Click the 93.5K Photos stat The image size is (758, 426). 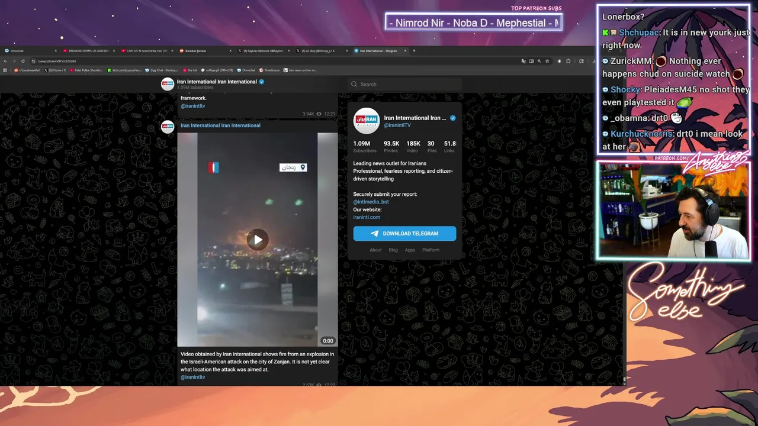(x=391, y=147)
